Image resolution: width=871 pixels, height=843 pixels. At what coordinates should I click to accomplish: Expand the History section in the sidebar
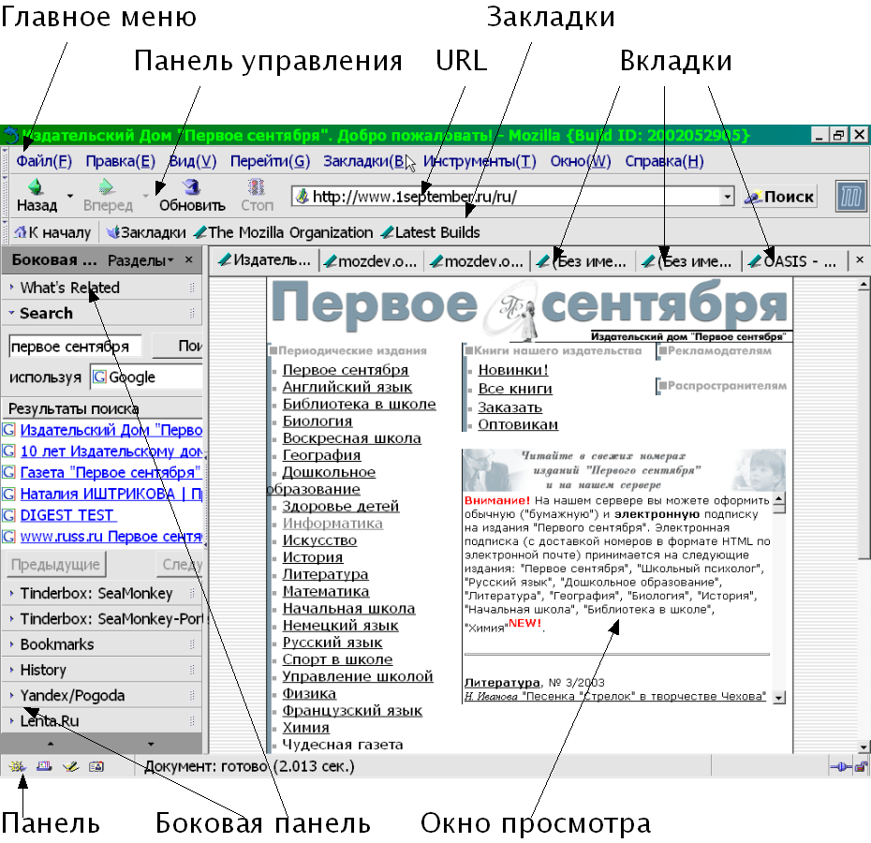point(43,670)
